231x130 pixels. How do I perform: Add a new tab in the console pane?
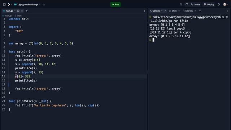tap(200, 11)
